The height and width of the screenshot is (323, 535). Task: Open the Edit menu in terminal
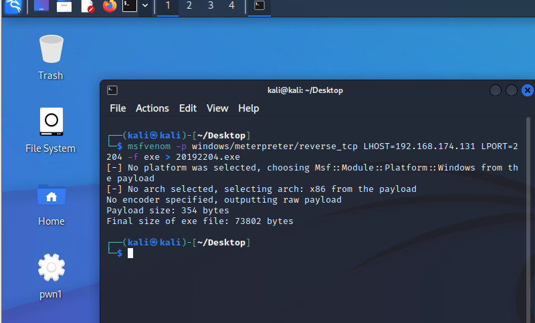(x=188, y=108)
